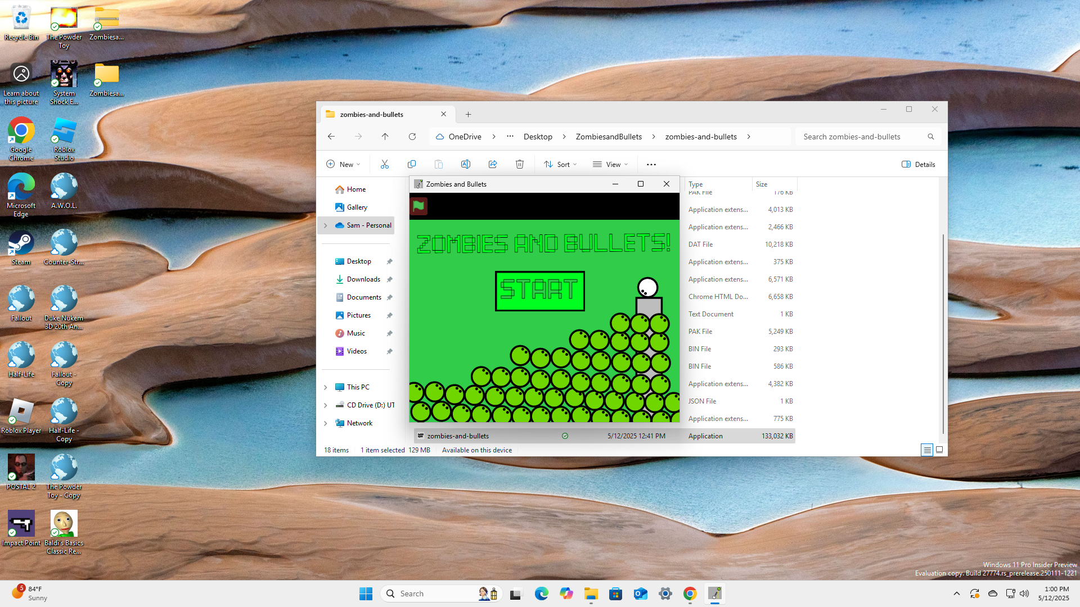Click the green flag icon in game
1080x607 pixels.
point(418,206)
